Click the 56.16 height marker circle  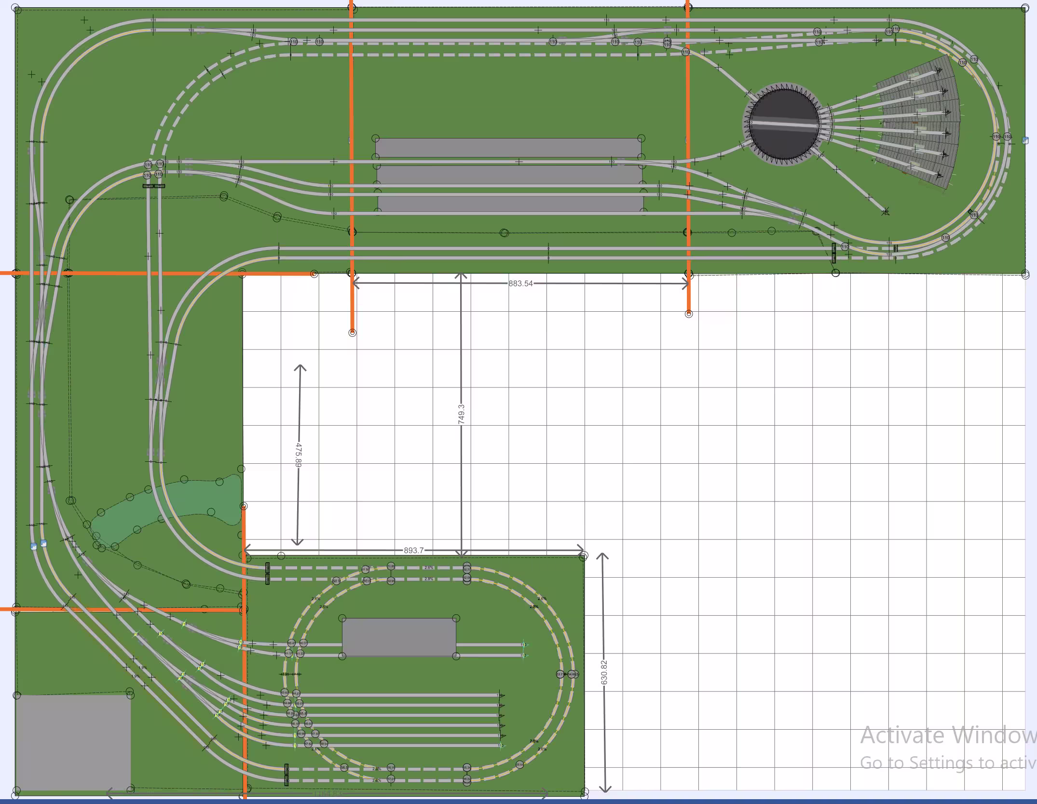pos(391,767)
